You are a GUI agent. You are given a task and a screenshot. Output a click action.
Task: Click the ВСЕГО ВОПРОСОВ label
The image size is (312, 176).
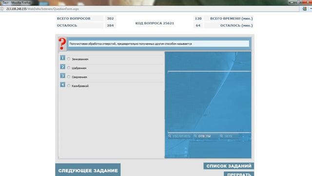click(74, 19)
